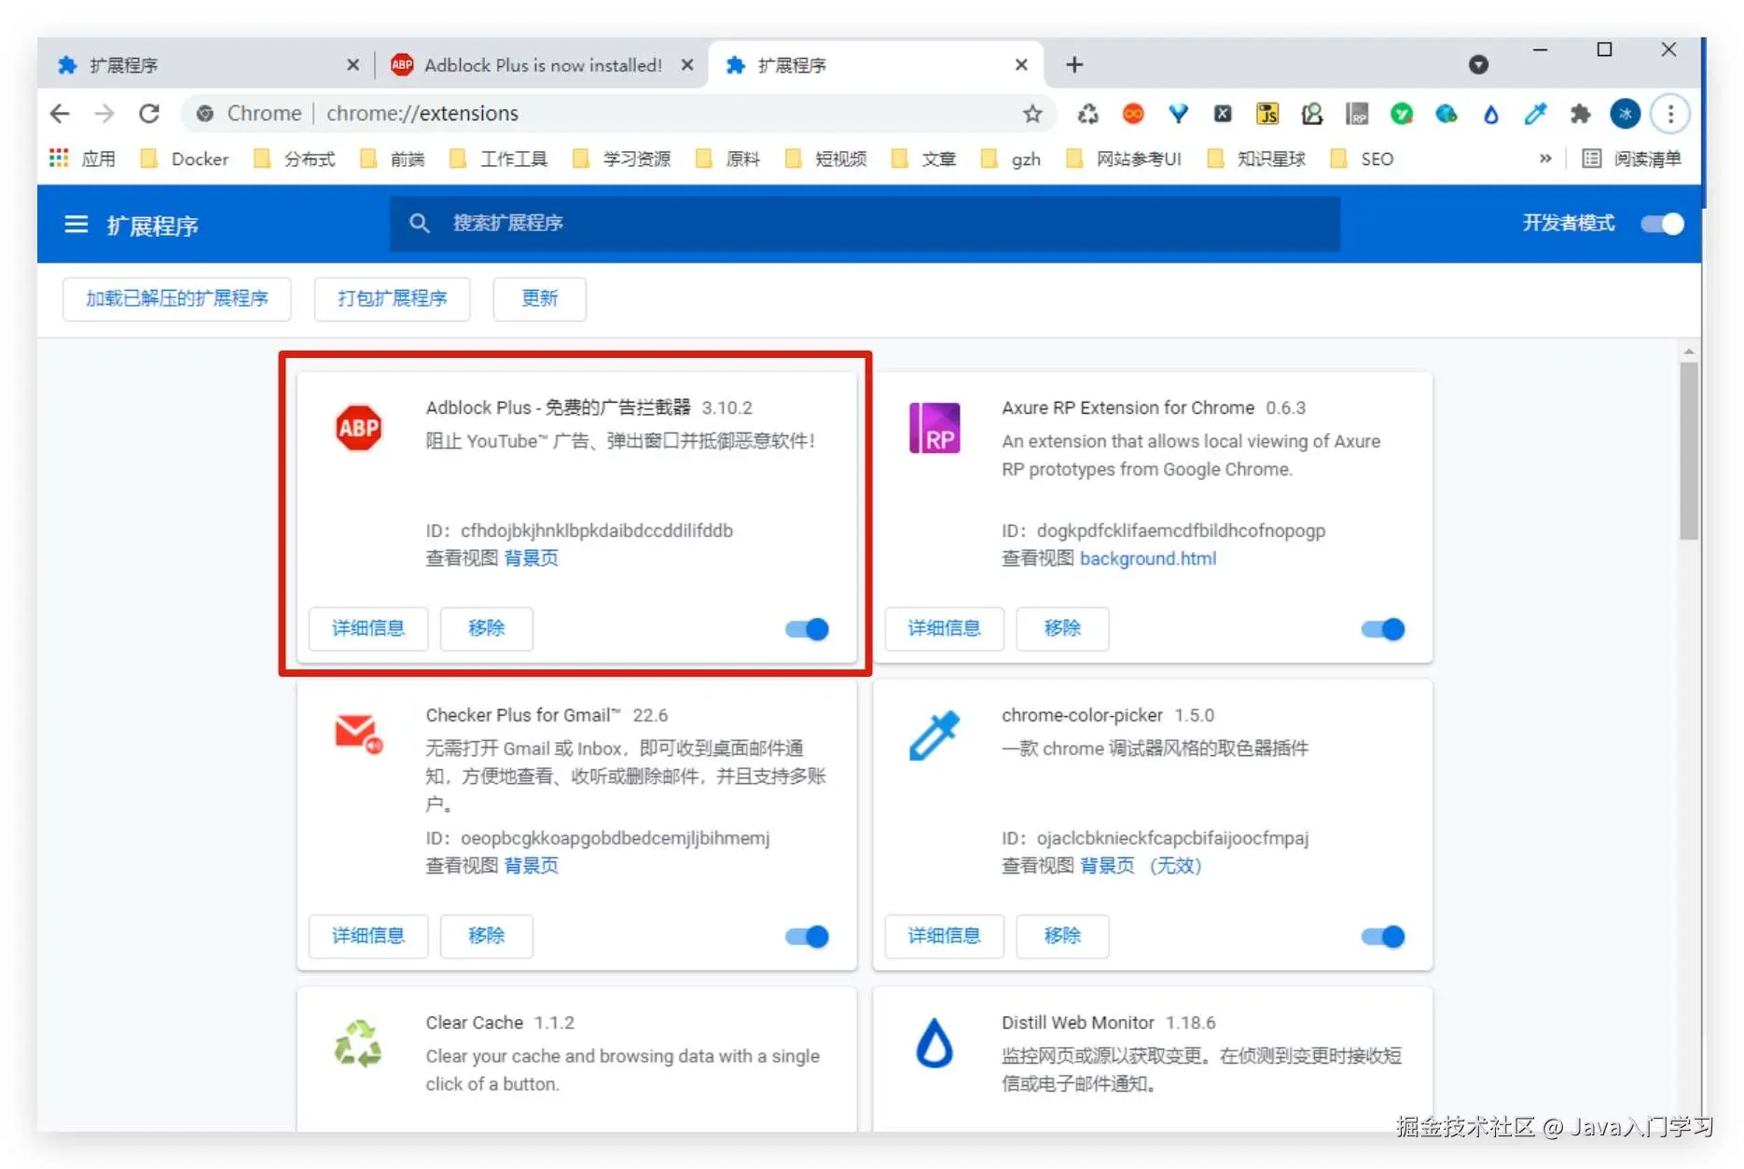Open 详细信息 for Checker Plus for Gmail
The height and width of the screenshot is (1169, 1744).
click(368, 936)
